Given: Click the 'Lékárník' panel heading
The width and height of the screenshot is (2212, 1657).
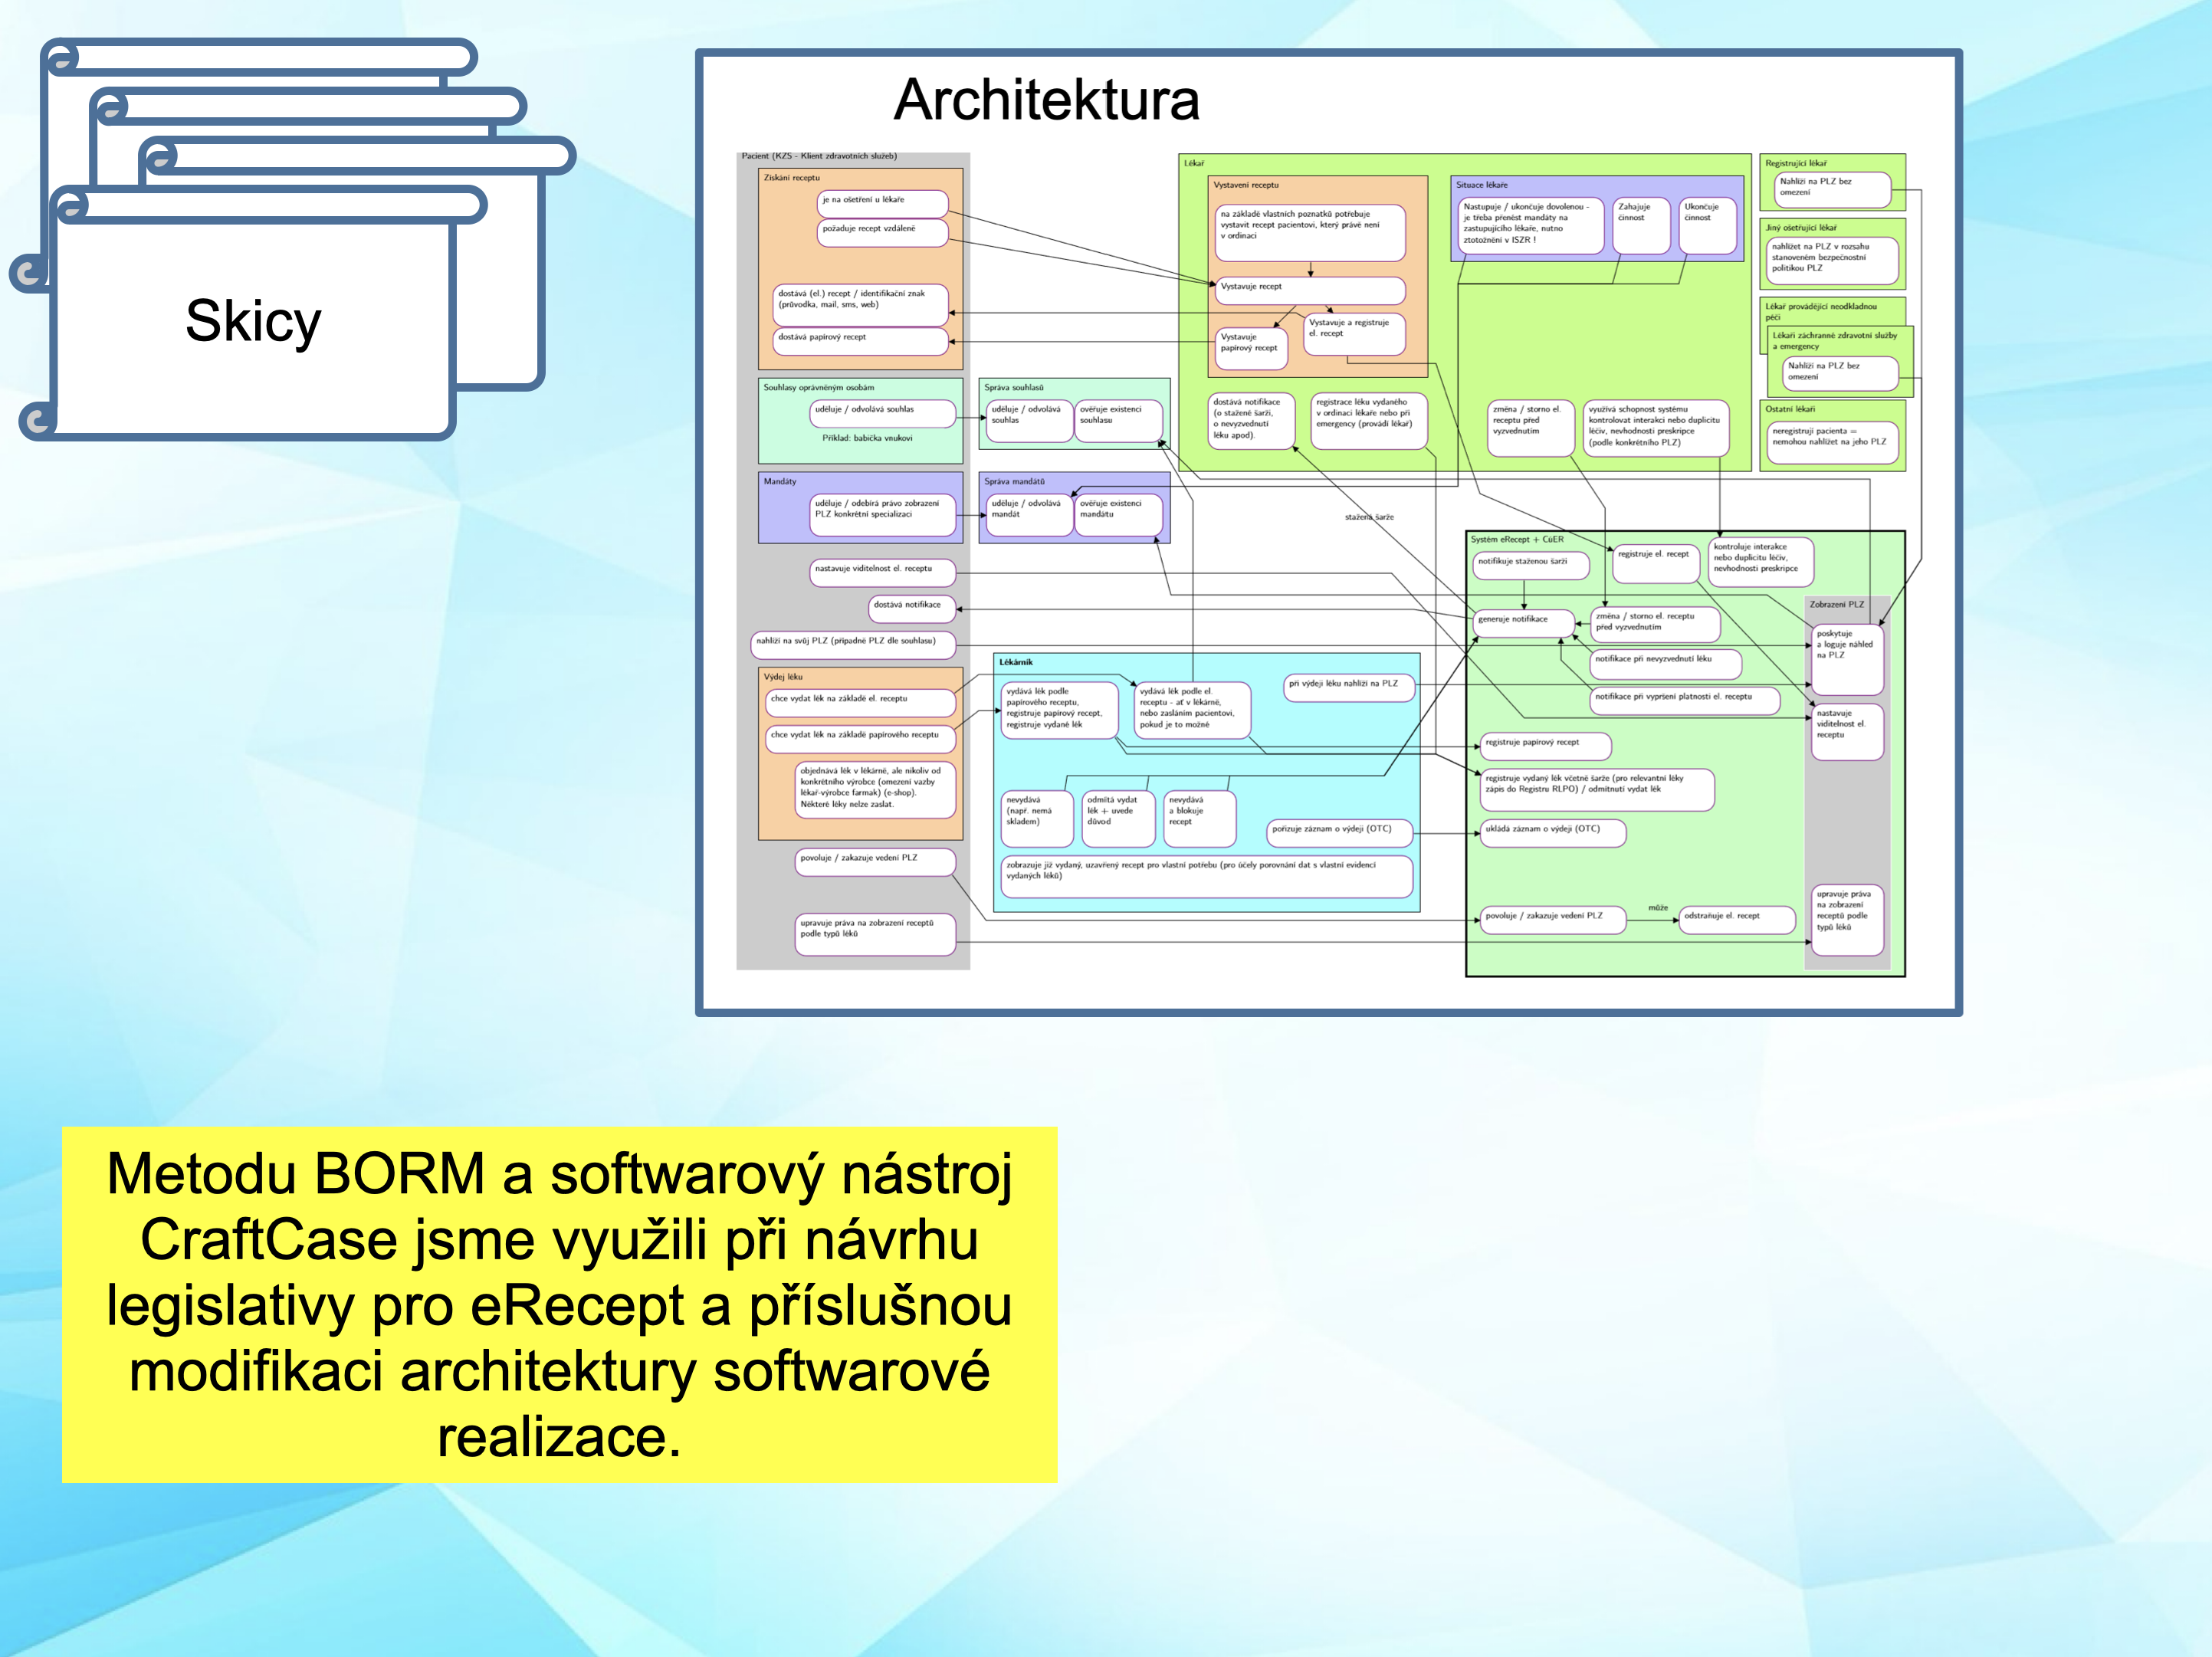Looking at the screenshot, I should tap(1016, 662).
